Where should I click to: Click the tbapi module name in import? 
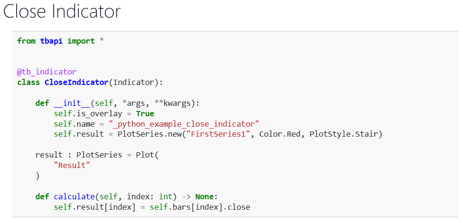51,41
